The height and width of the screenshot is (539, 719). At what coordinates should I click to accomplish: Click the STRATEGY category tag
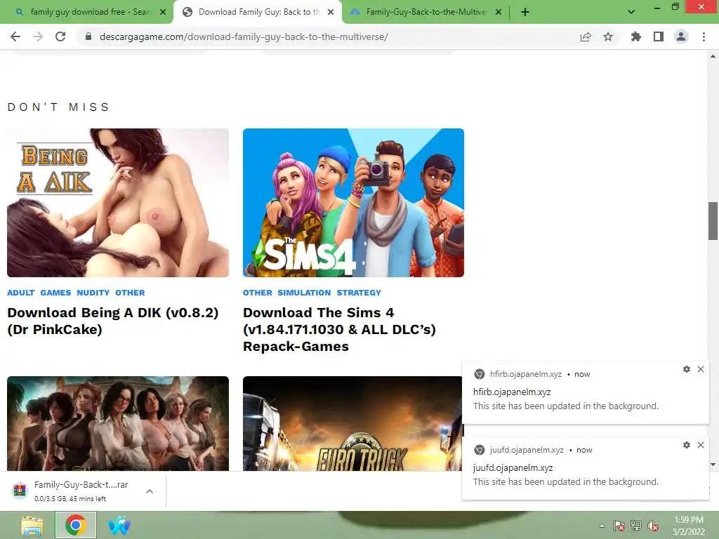coord(359,293)
